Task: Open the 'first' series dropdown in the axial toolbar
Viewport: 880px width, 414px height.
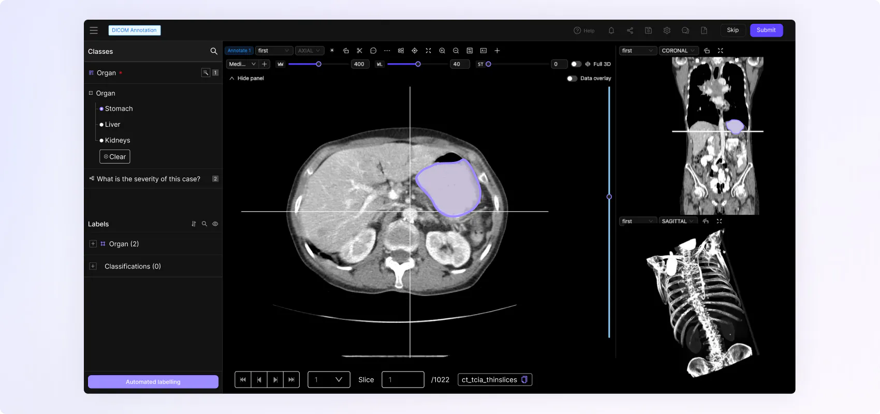Action: (x=274, y=51)
